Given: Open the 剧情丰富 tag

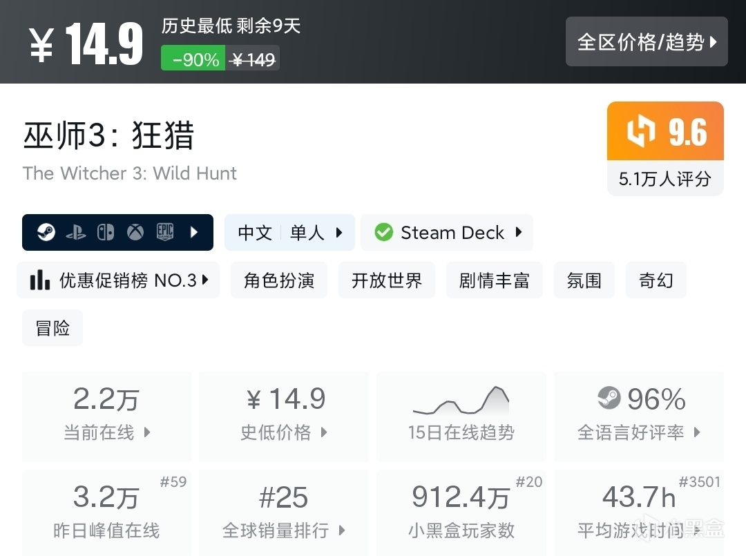Looking at the screenshot, I should (x=495, y=280).
